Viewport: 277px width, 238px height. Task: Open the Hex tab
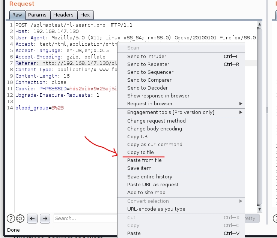pos(85,15)
